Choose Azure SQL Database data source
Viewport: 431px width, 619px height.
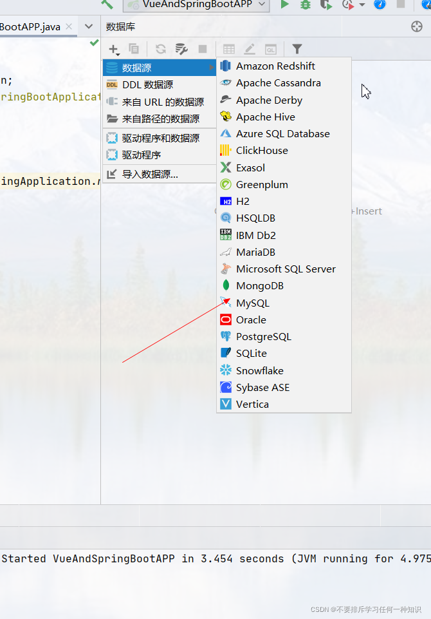coord(284,134)
